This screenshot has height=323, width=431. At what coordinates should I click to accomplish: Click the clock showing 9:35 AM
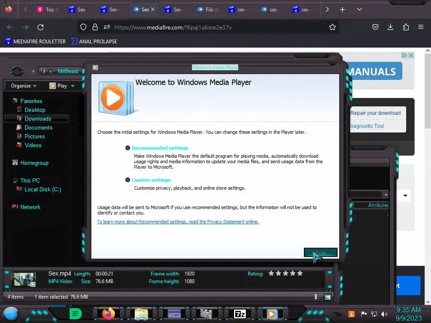408,310
